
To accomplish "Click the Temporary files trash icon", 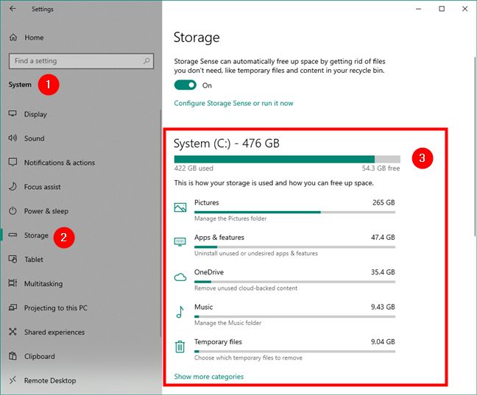I will coord(180,346).
